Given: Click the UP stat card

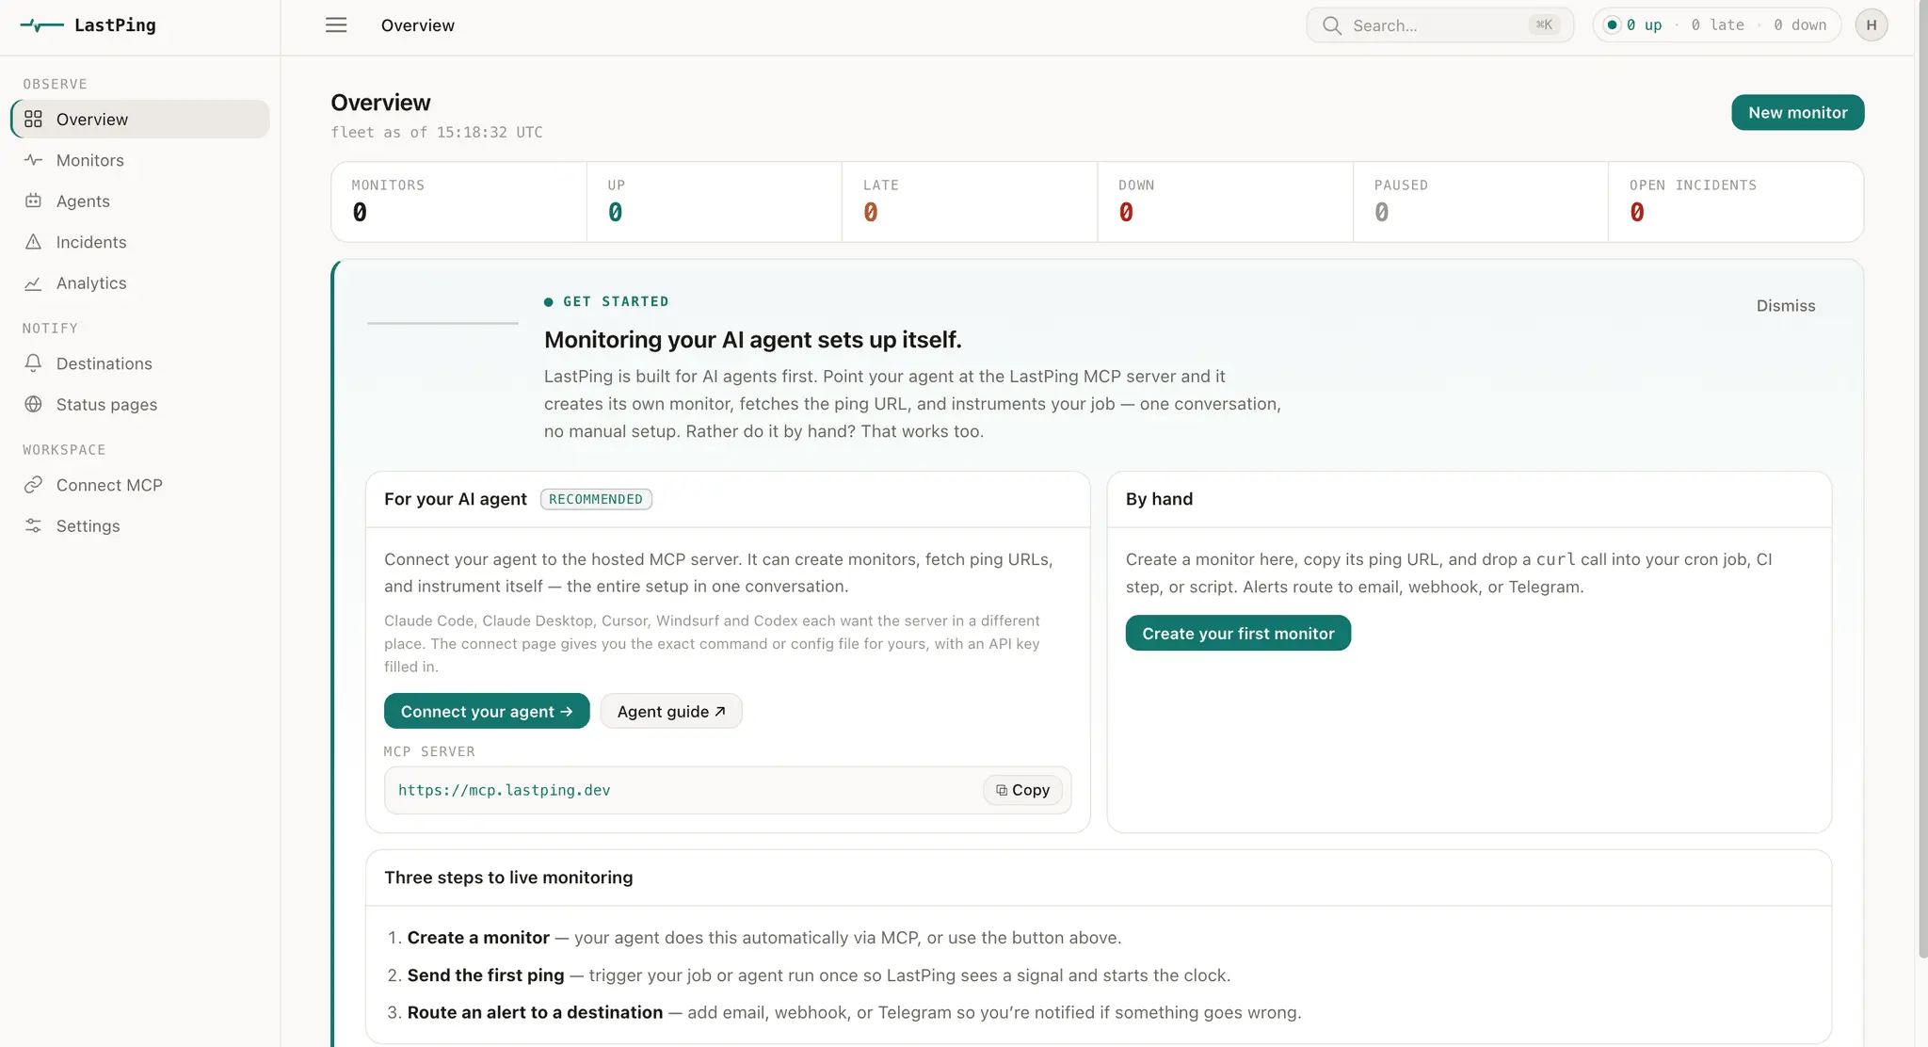Looking at the screenshot, I should pyautogui.click(x=715, y=201).
